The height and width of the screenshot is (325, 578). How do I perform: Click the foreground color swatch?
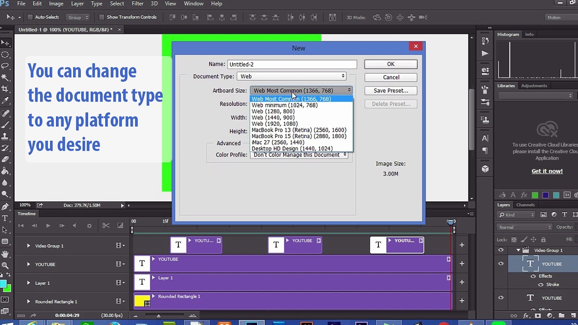(x=3, y=284)
